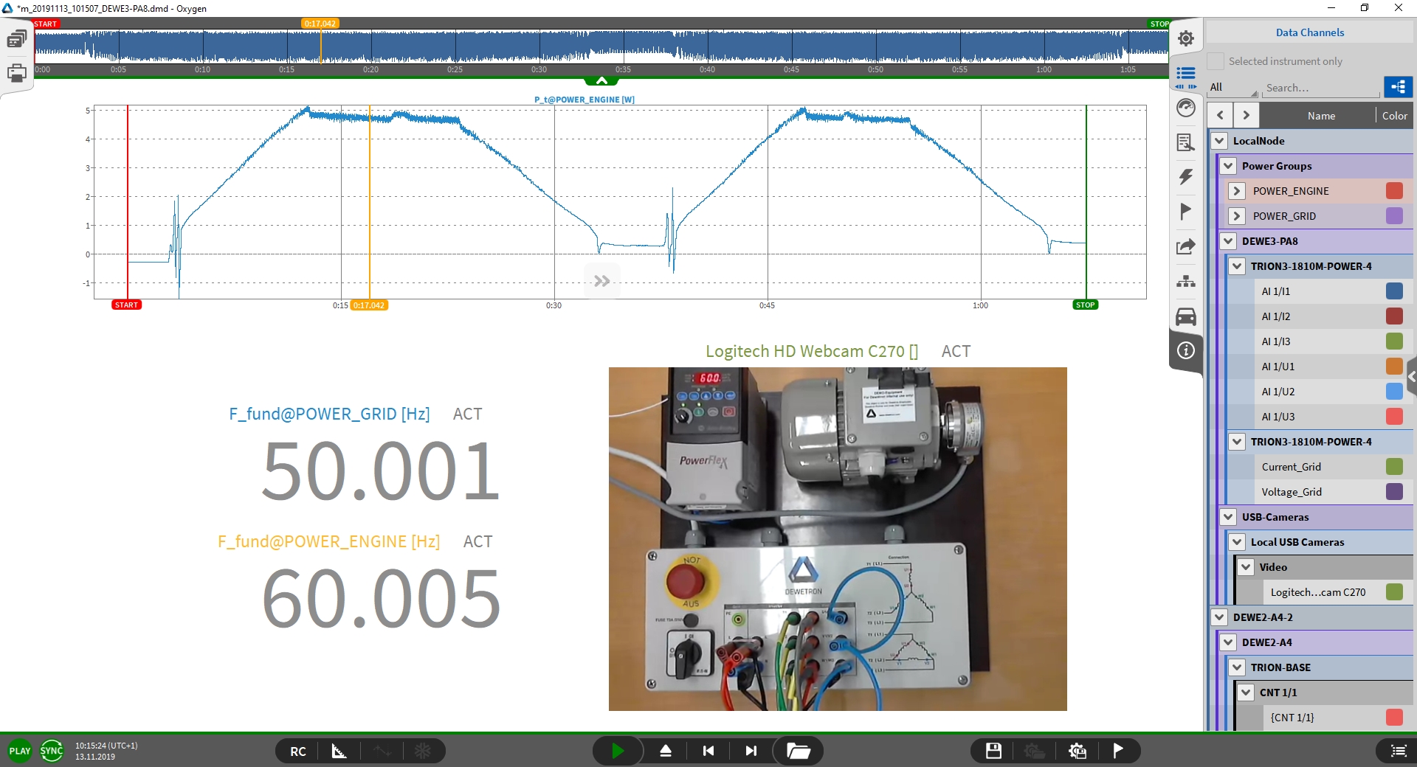
Task: Expand the POWER_GRID group
Action: point(1237,216)
